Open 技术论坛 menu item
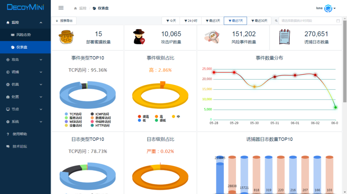This screenshot has width=347, height=194. pyautogui.click(x=25, y=146)
